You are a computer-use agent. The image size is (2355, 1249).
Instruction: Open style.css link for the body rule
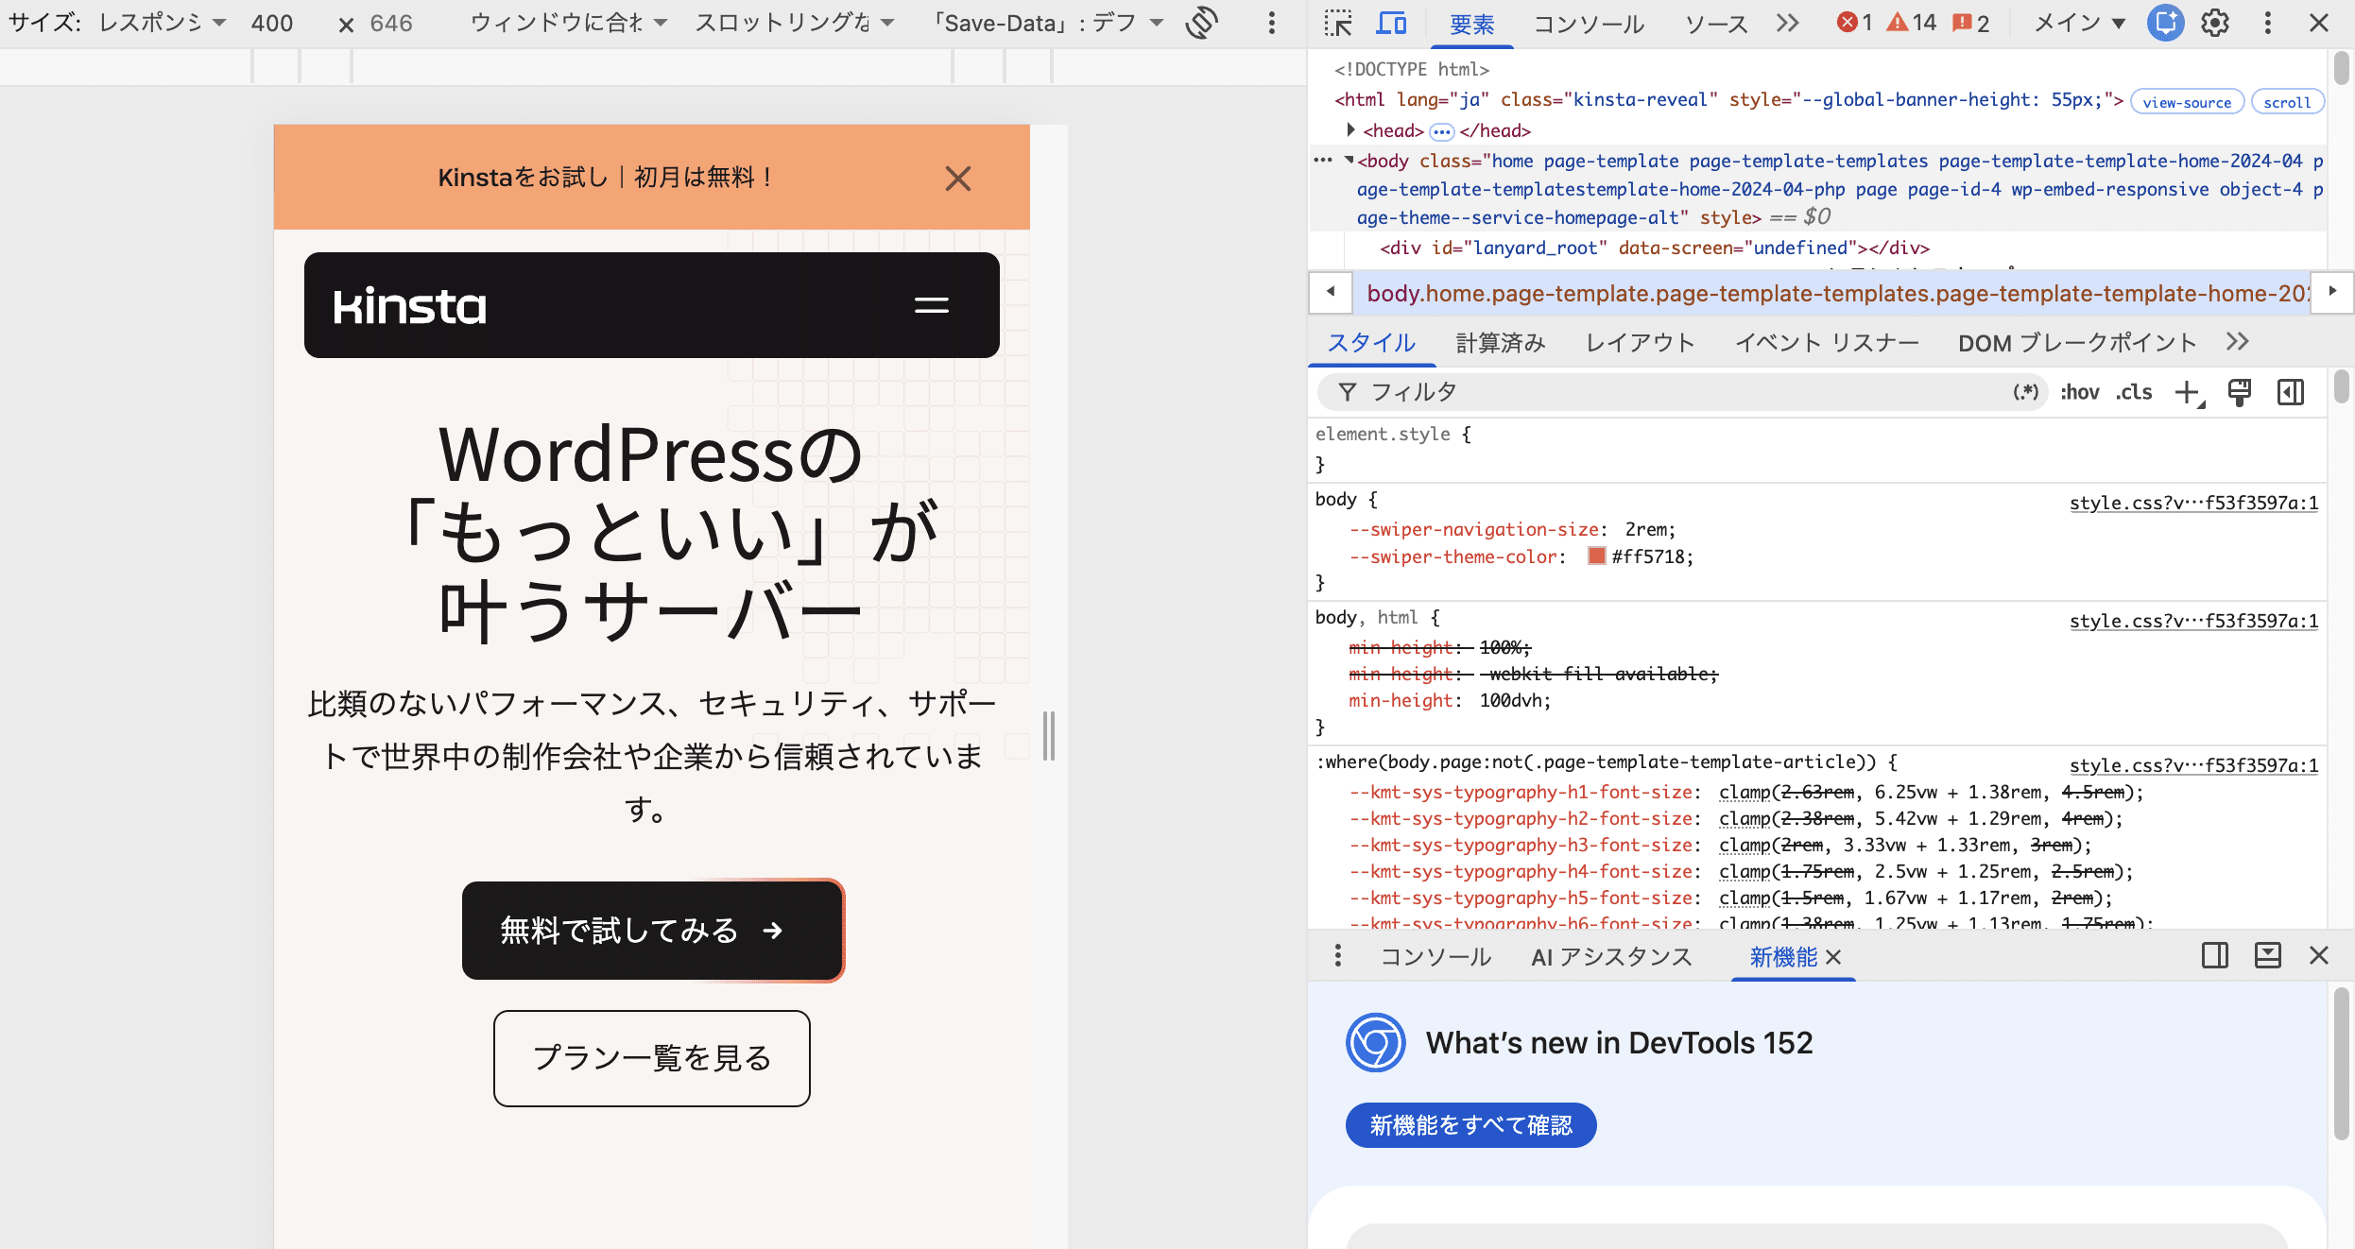(x=2193, y=503)
